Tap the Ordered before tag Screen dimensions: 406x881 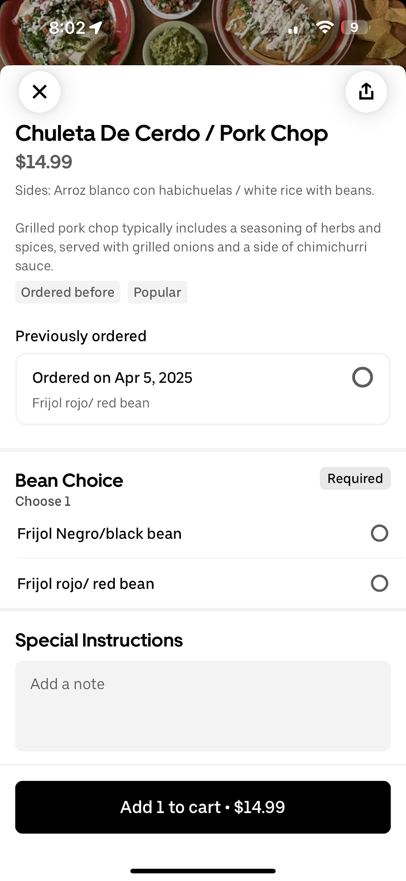tap(68, 292)
